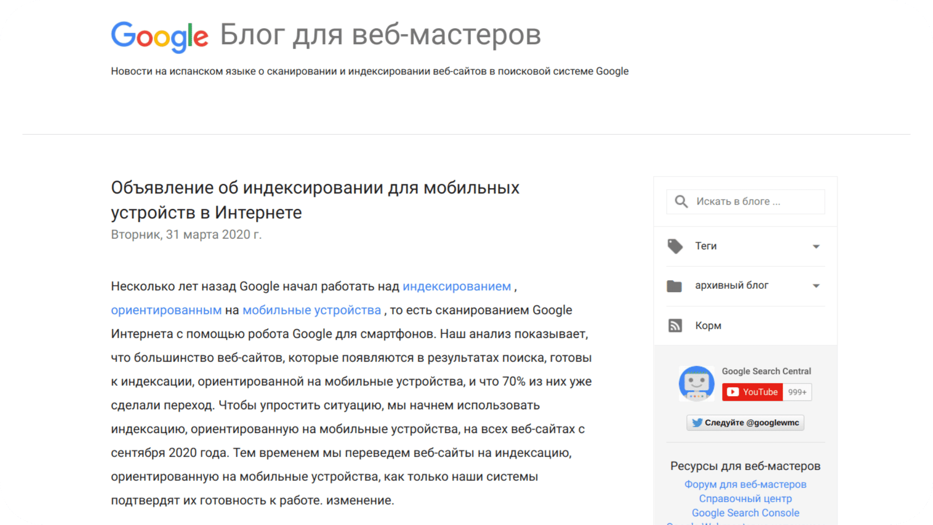The height and width of the screenshot is (525, 933).
Task: Click the tag icon beside Теги
Action: (x=675, y=246)
